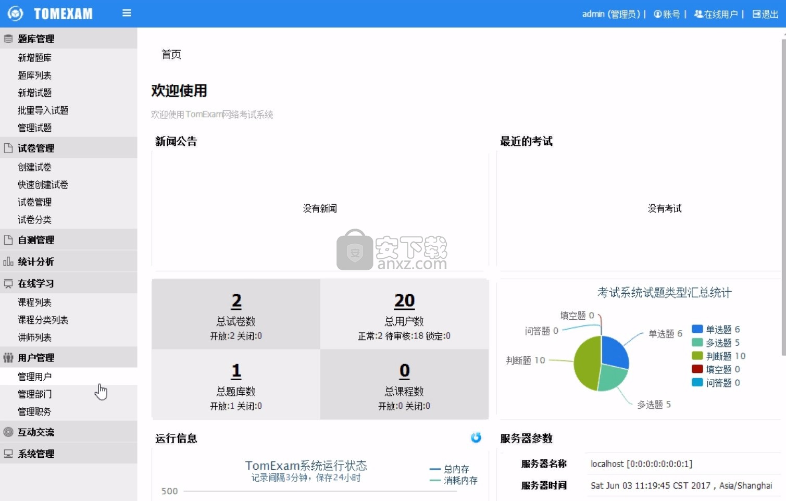Click the logout icon beside 退出

[x=757, y=14]
